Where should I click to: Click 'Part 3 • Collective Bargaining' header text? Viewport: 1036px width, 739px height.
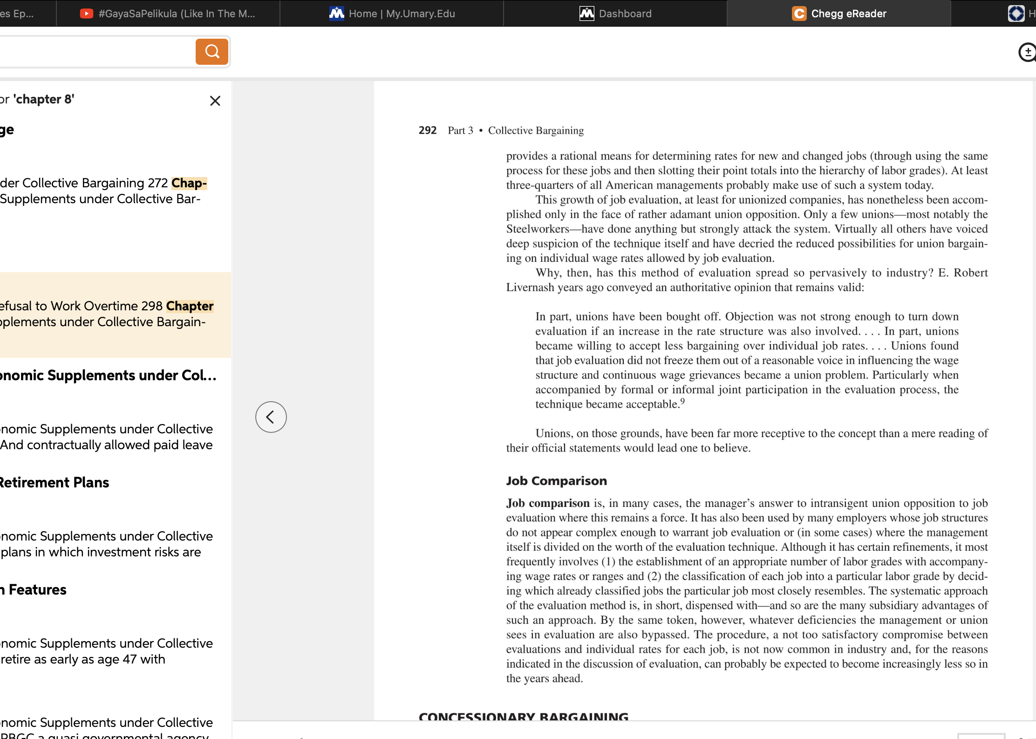pyautogui.click(x=516, y=130)
